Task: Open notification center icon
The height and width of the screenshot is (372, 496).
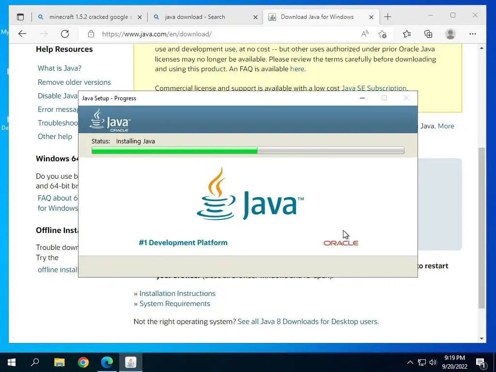Action: coord(480,362)
